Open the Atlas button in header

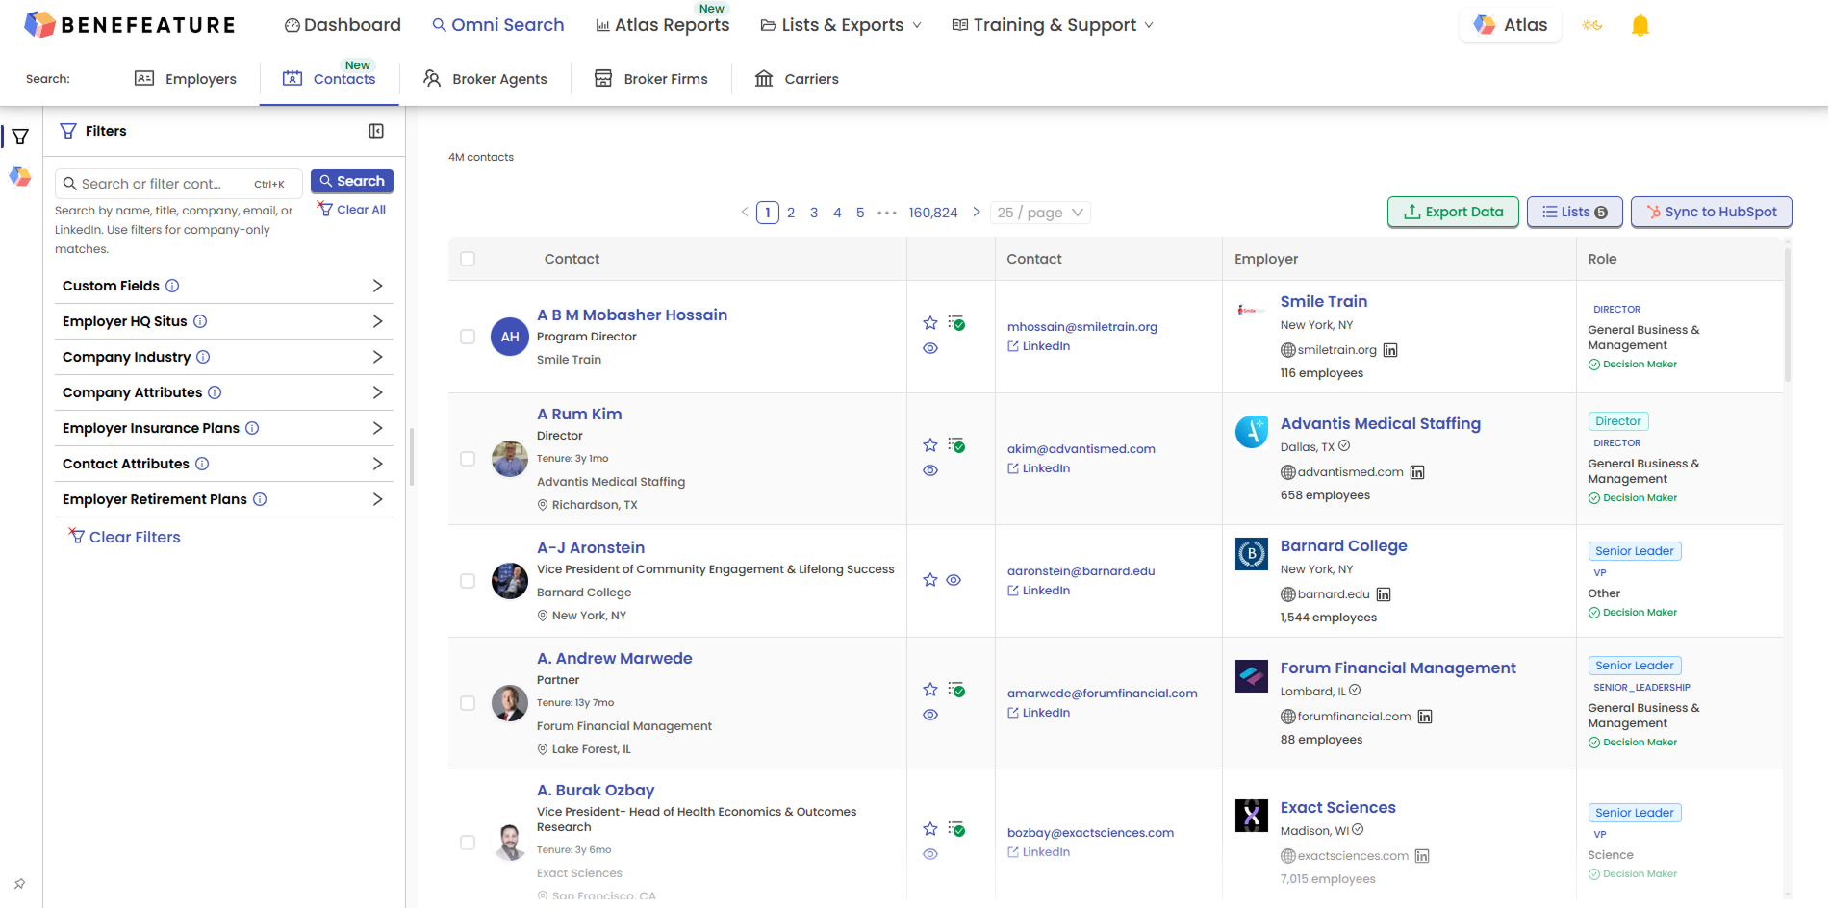point(1511,25)
